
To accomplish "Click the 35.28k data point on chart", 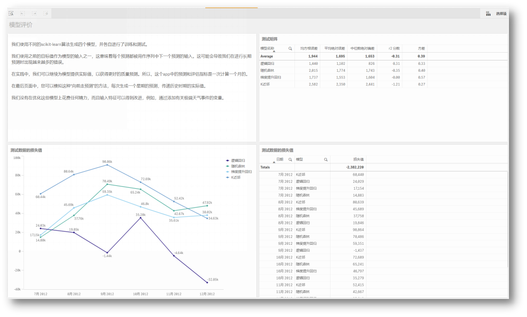I will tap(140, 218).
